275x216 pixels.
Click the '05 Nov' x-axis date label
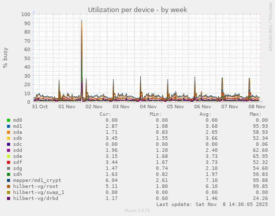(175, 107)
